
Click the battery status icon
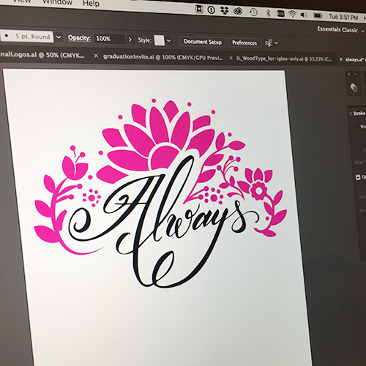pos(318,15)
